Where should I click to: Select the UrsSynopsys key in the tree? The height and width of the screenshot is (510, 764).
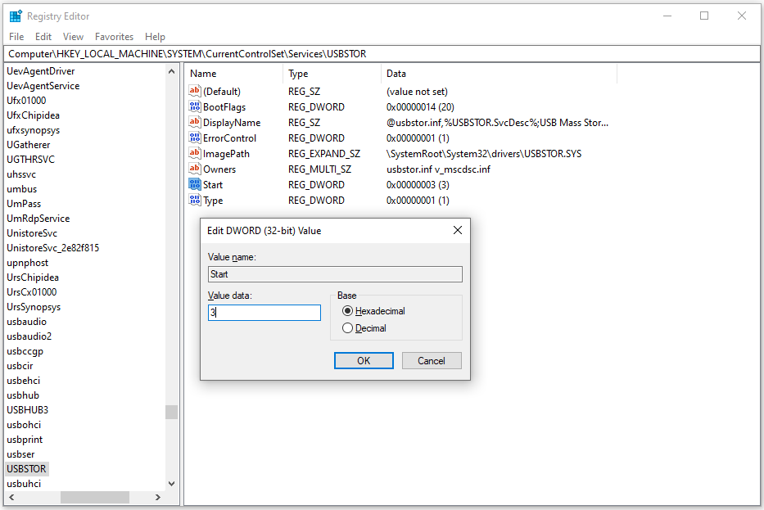(34, 307)
